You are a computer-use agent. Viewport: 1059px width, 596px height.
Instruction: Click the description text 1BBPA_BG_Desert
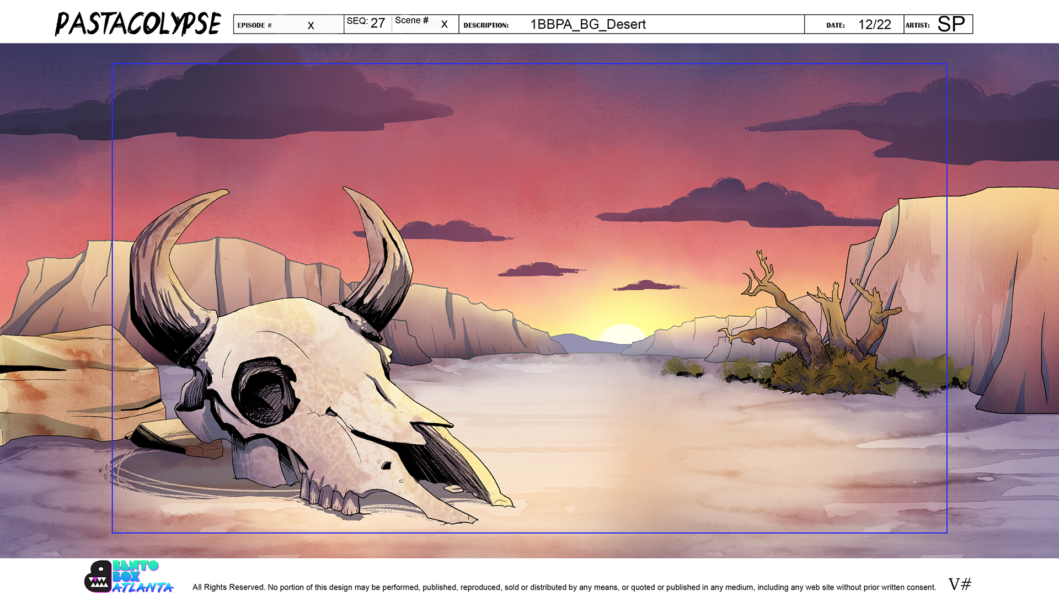(587, 25)
